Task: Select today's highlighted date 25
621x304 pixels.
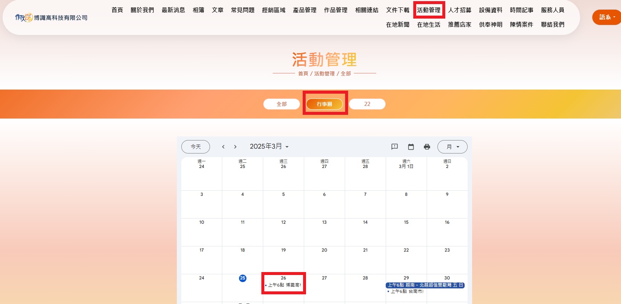Action: (242, 278)
